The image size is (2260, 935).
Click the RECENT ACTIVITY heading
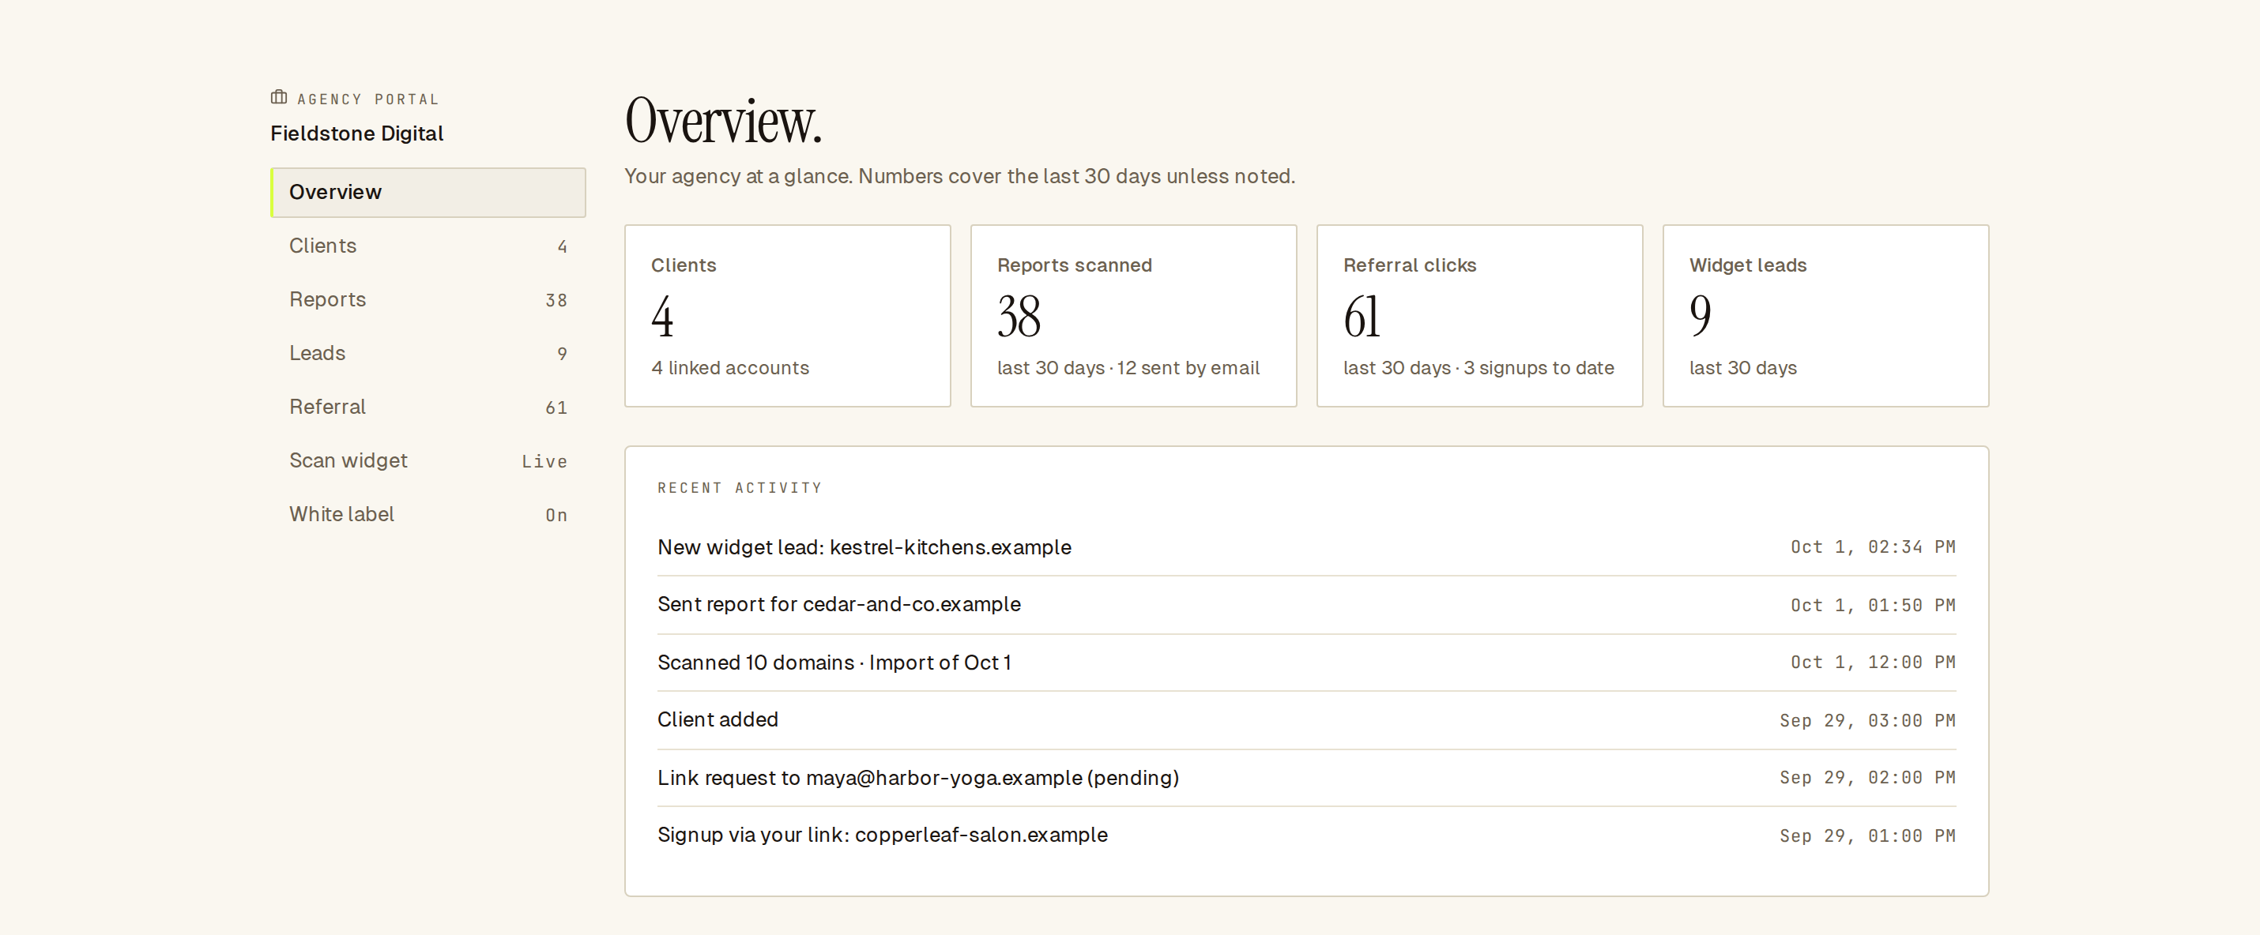(x=740, y=488)
